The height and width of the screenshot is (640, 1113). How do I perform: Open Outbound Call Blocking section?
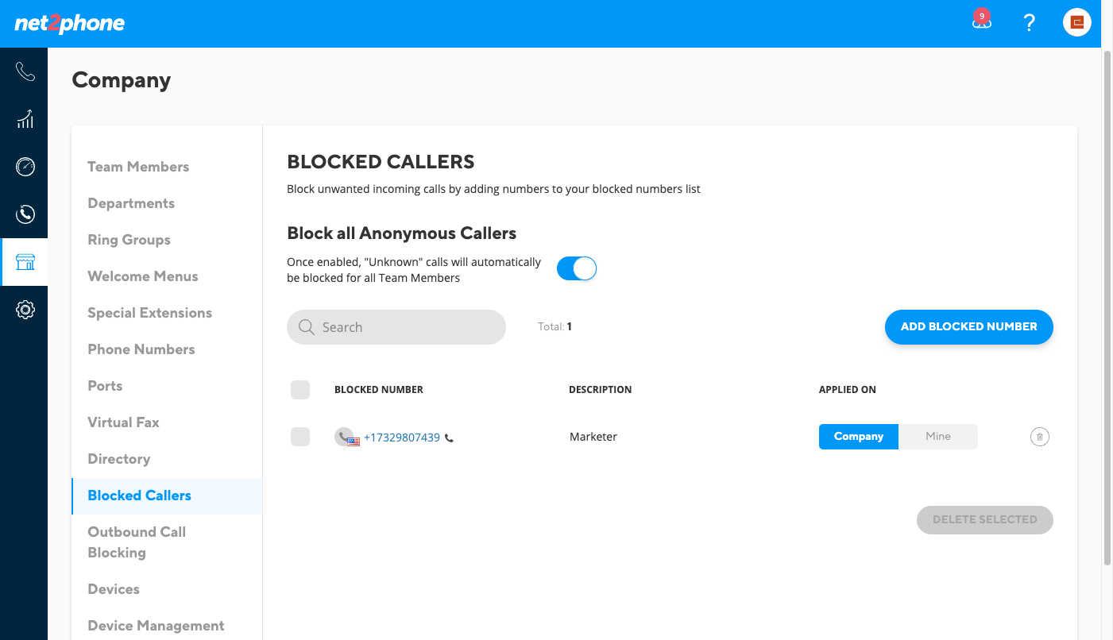(x=137, y=542)
